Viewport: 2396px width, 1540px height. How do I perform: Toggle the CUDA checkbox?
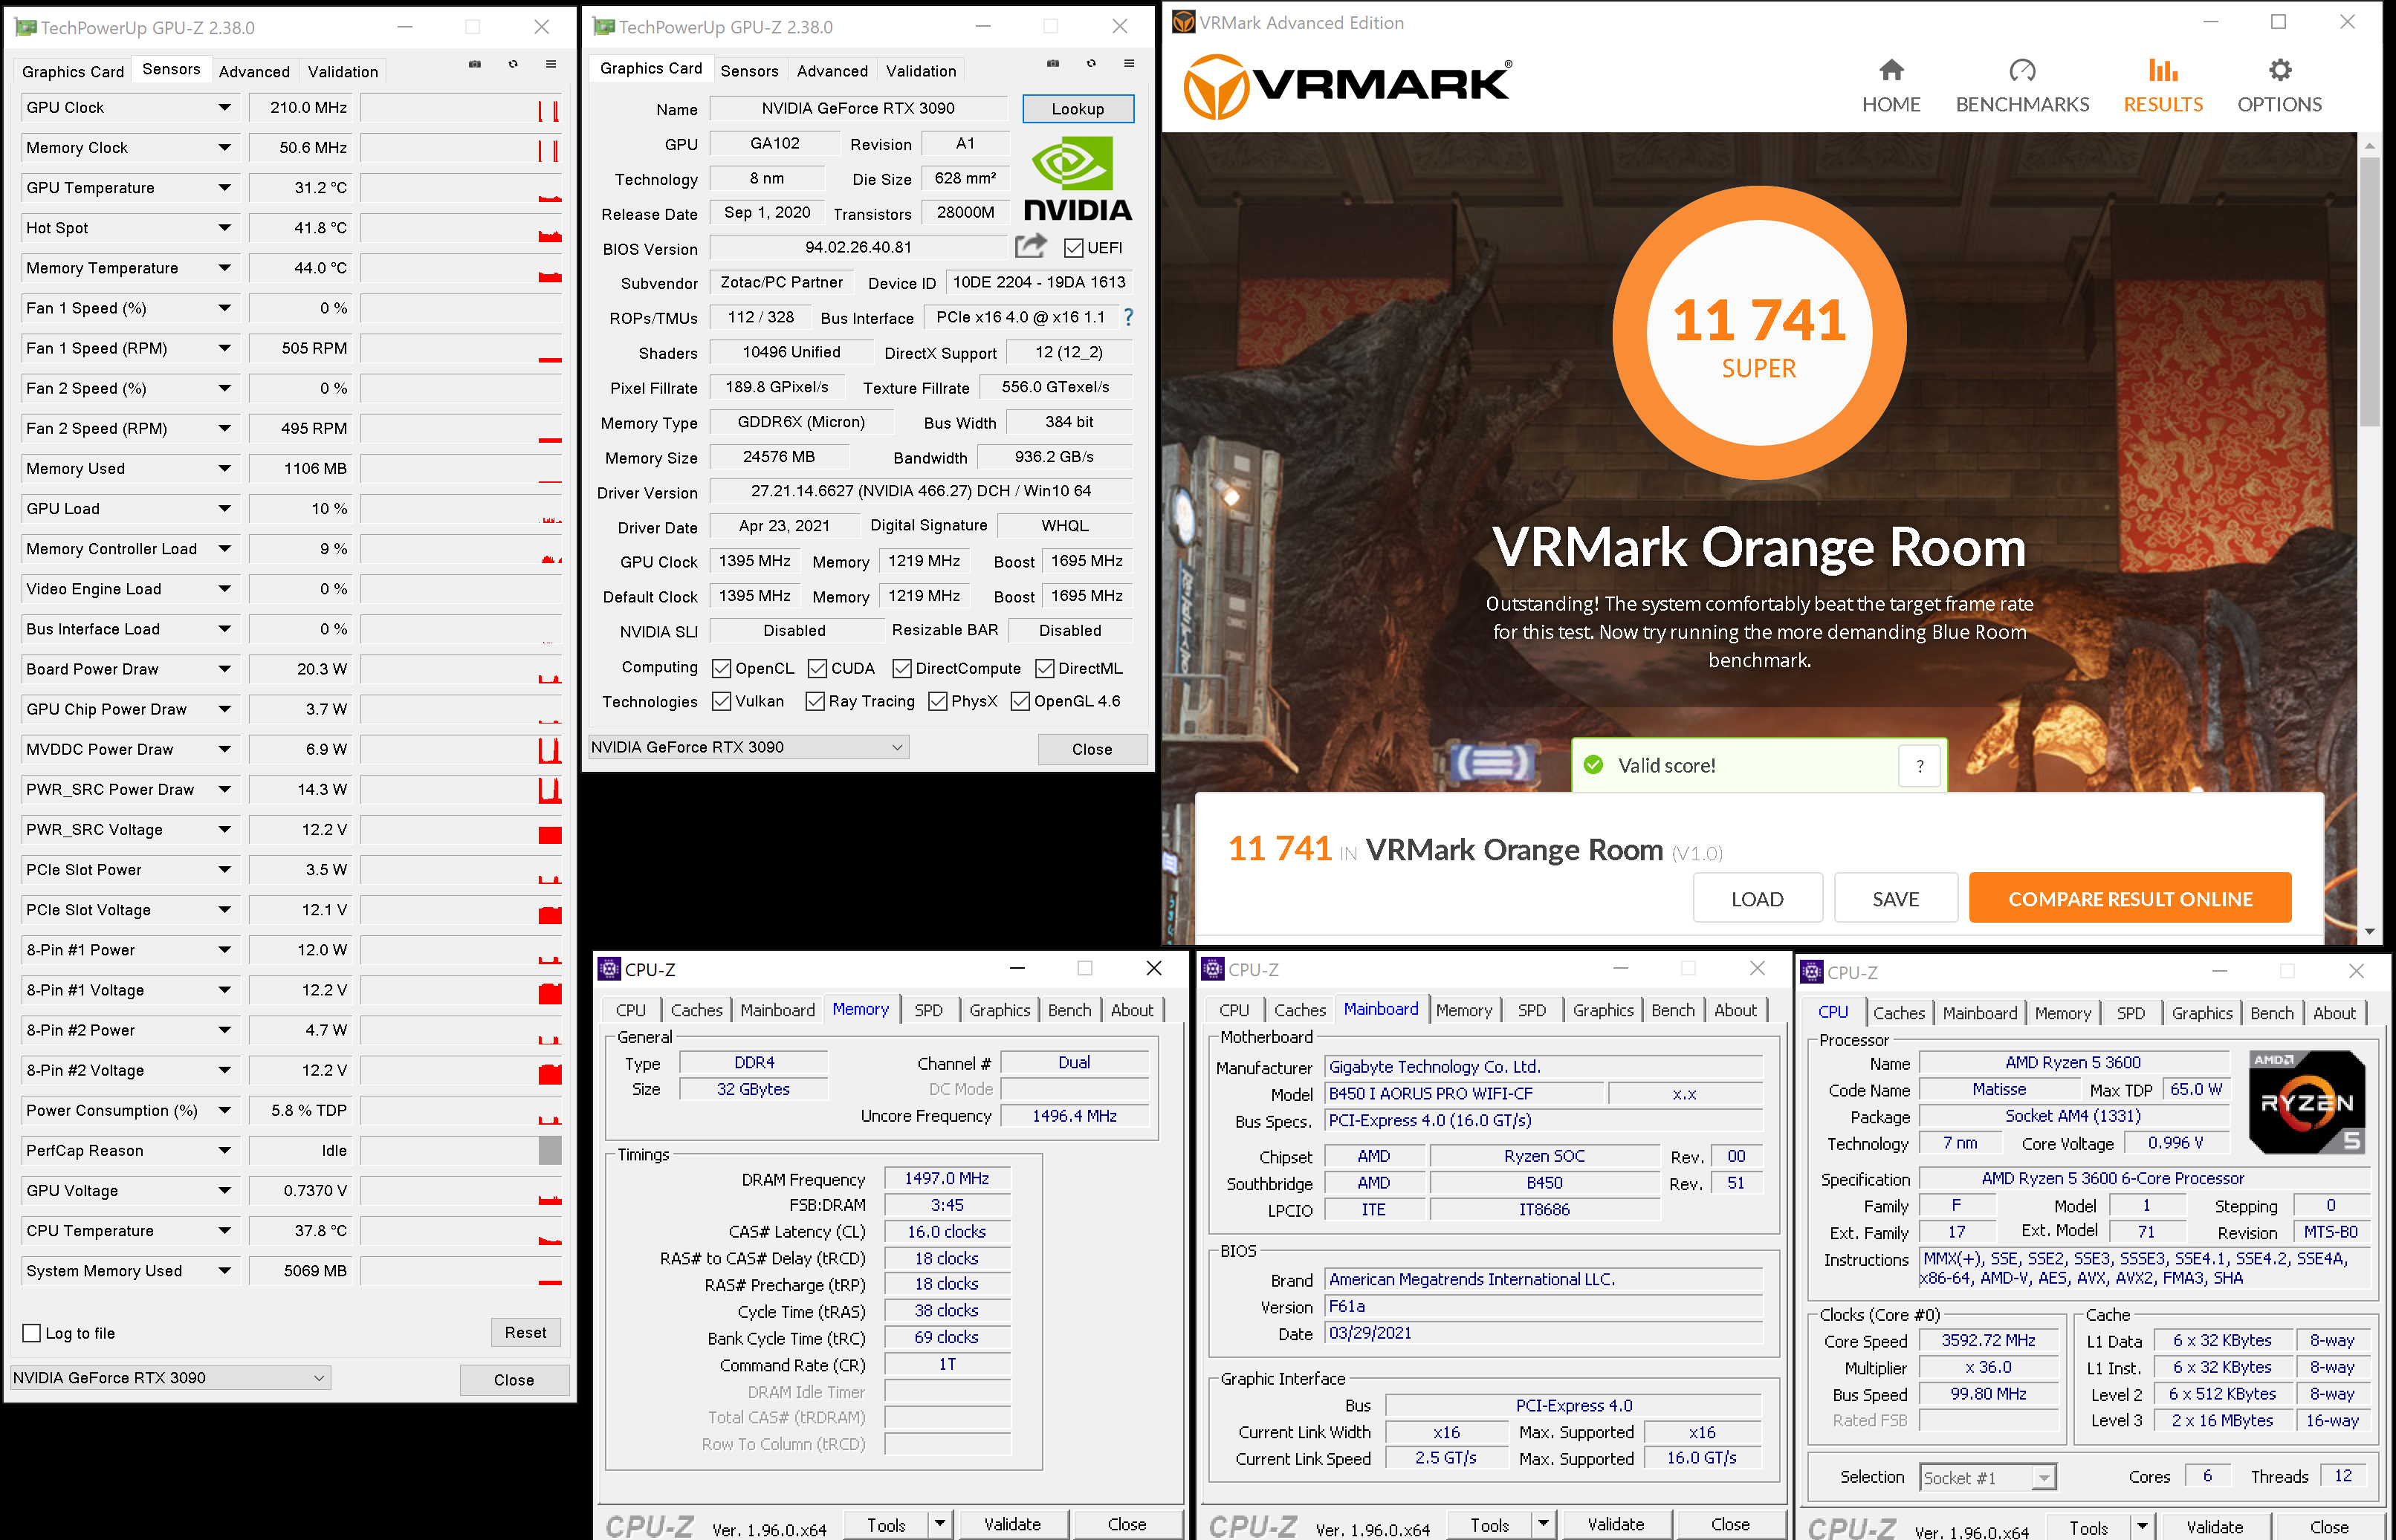pos(817,668)
